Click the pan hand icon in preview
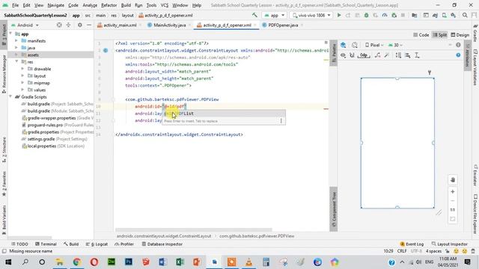The width and height of the screenshot is (479, 269). click(x=453, y=180)
